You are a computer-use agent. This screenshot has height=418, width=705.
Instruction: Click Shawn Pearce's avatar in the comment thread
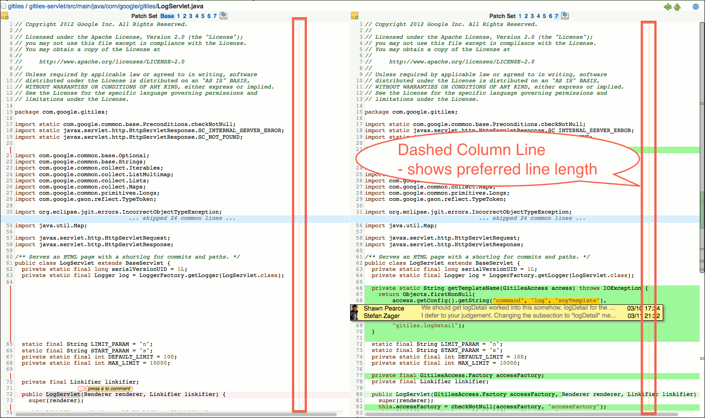click(x=354, y=308)
